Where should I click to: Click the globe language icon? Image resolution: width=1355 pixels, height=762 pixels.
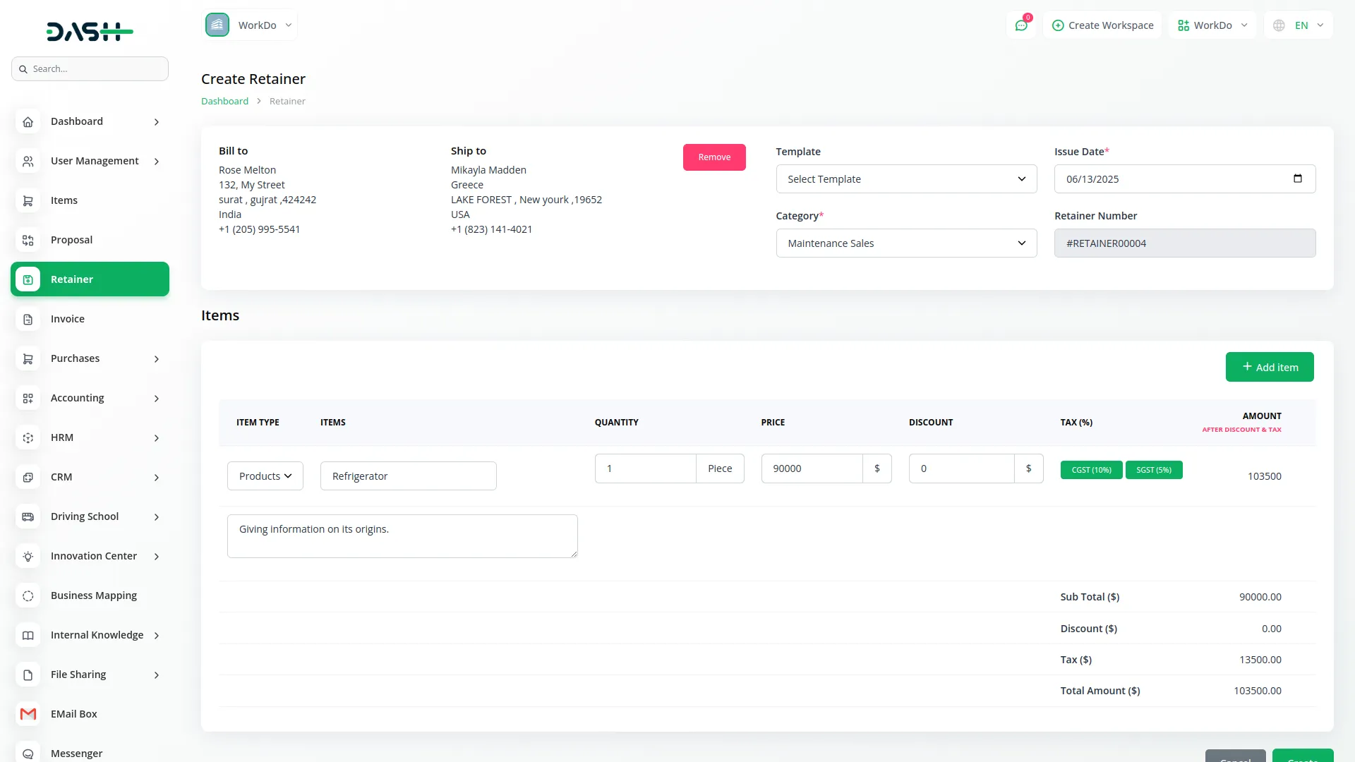pos(1279,25)
